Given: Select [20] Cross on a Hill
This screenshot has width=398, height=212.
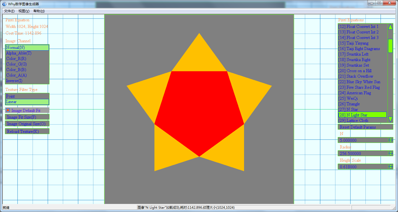Looking at the screenshot, I should click(x=362, y=71).
